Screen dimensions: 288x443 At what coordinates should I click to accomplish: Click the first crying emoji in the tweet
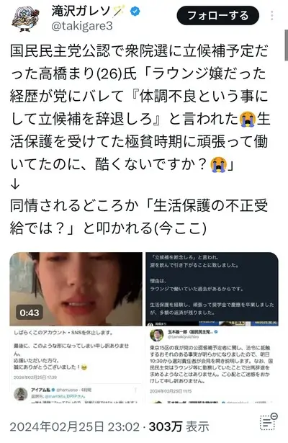(x=248, y=119)
